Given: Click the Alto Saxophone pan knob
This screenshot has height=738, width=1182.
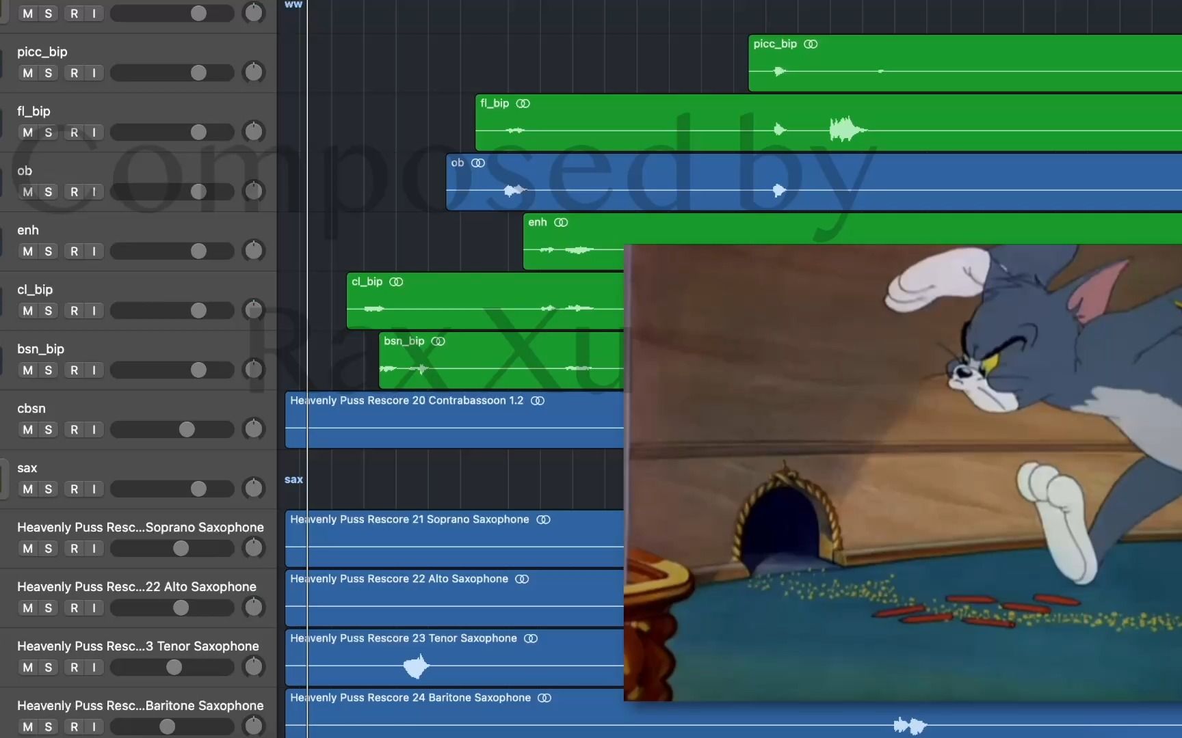Looking at the screenshot, I should tap(254, 607).
